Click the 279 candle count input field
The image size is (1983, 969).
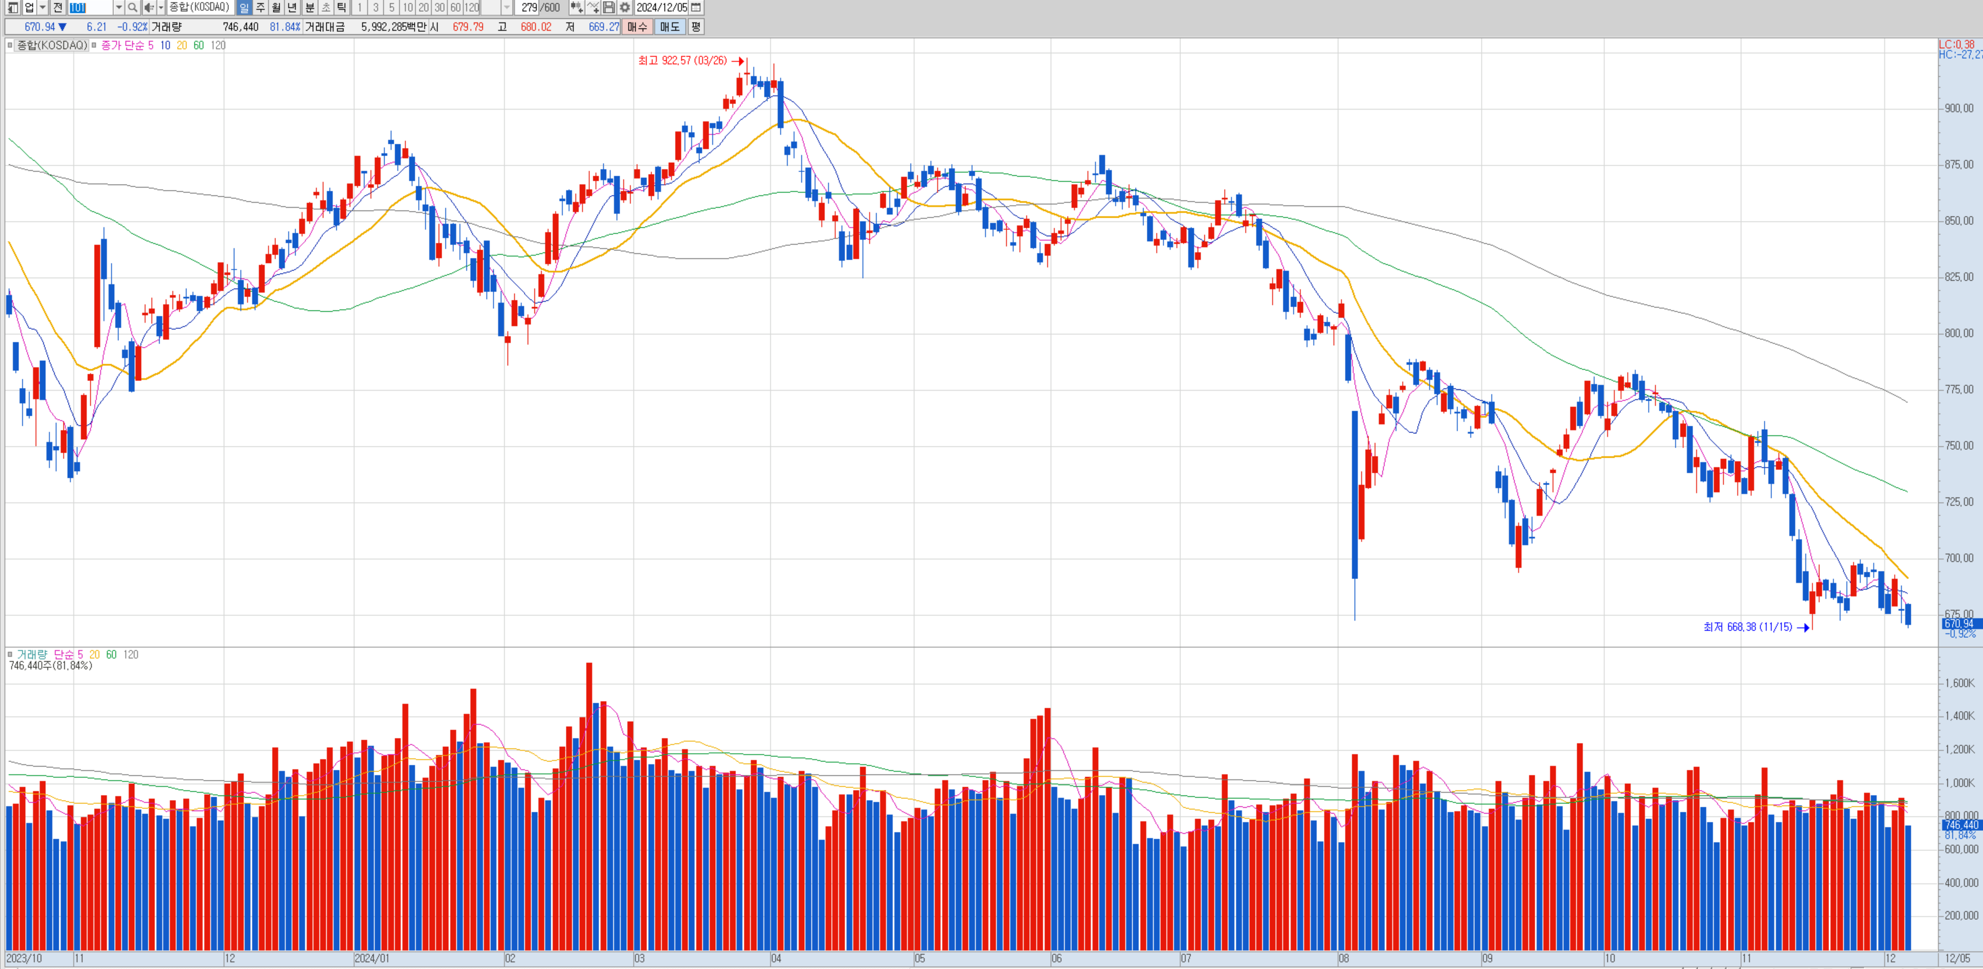pyautogui.click(x=529, y=8)
